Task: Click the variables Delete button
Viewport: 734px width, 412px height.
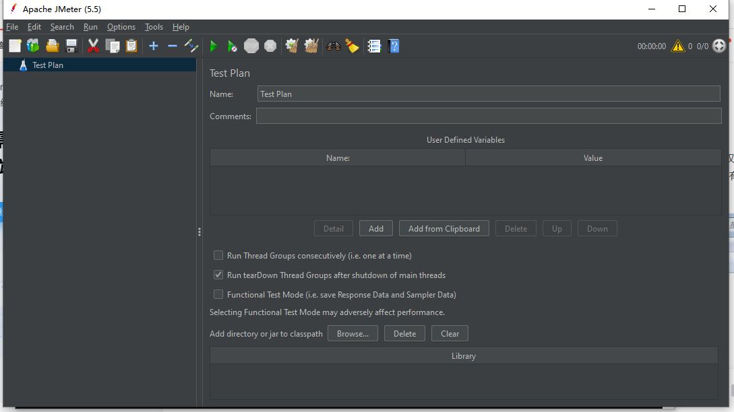Action: click(516, 229)
